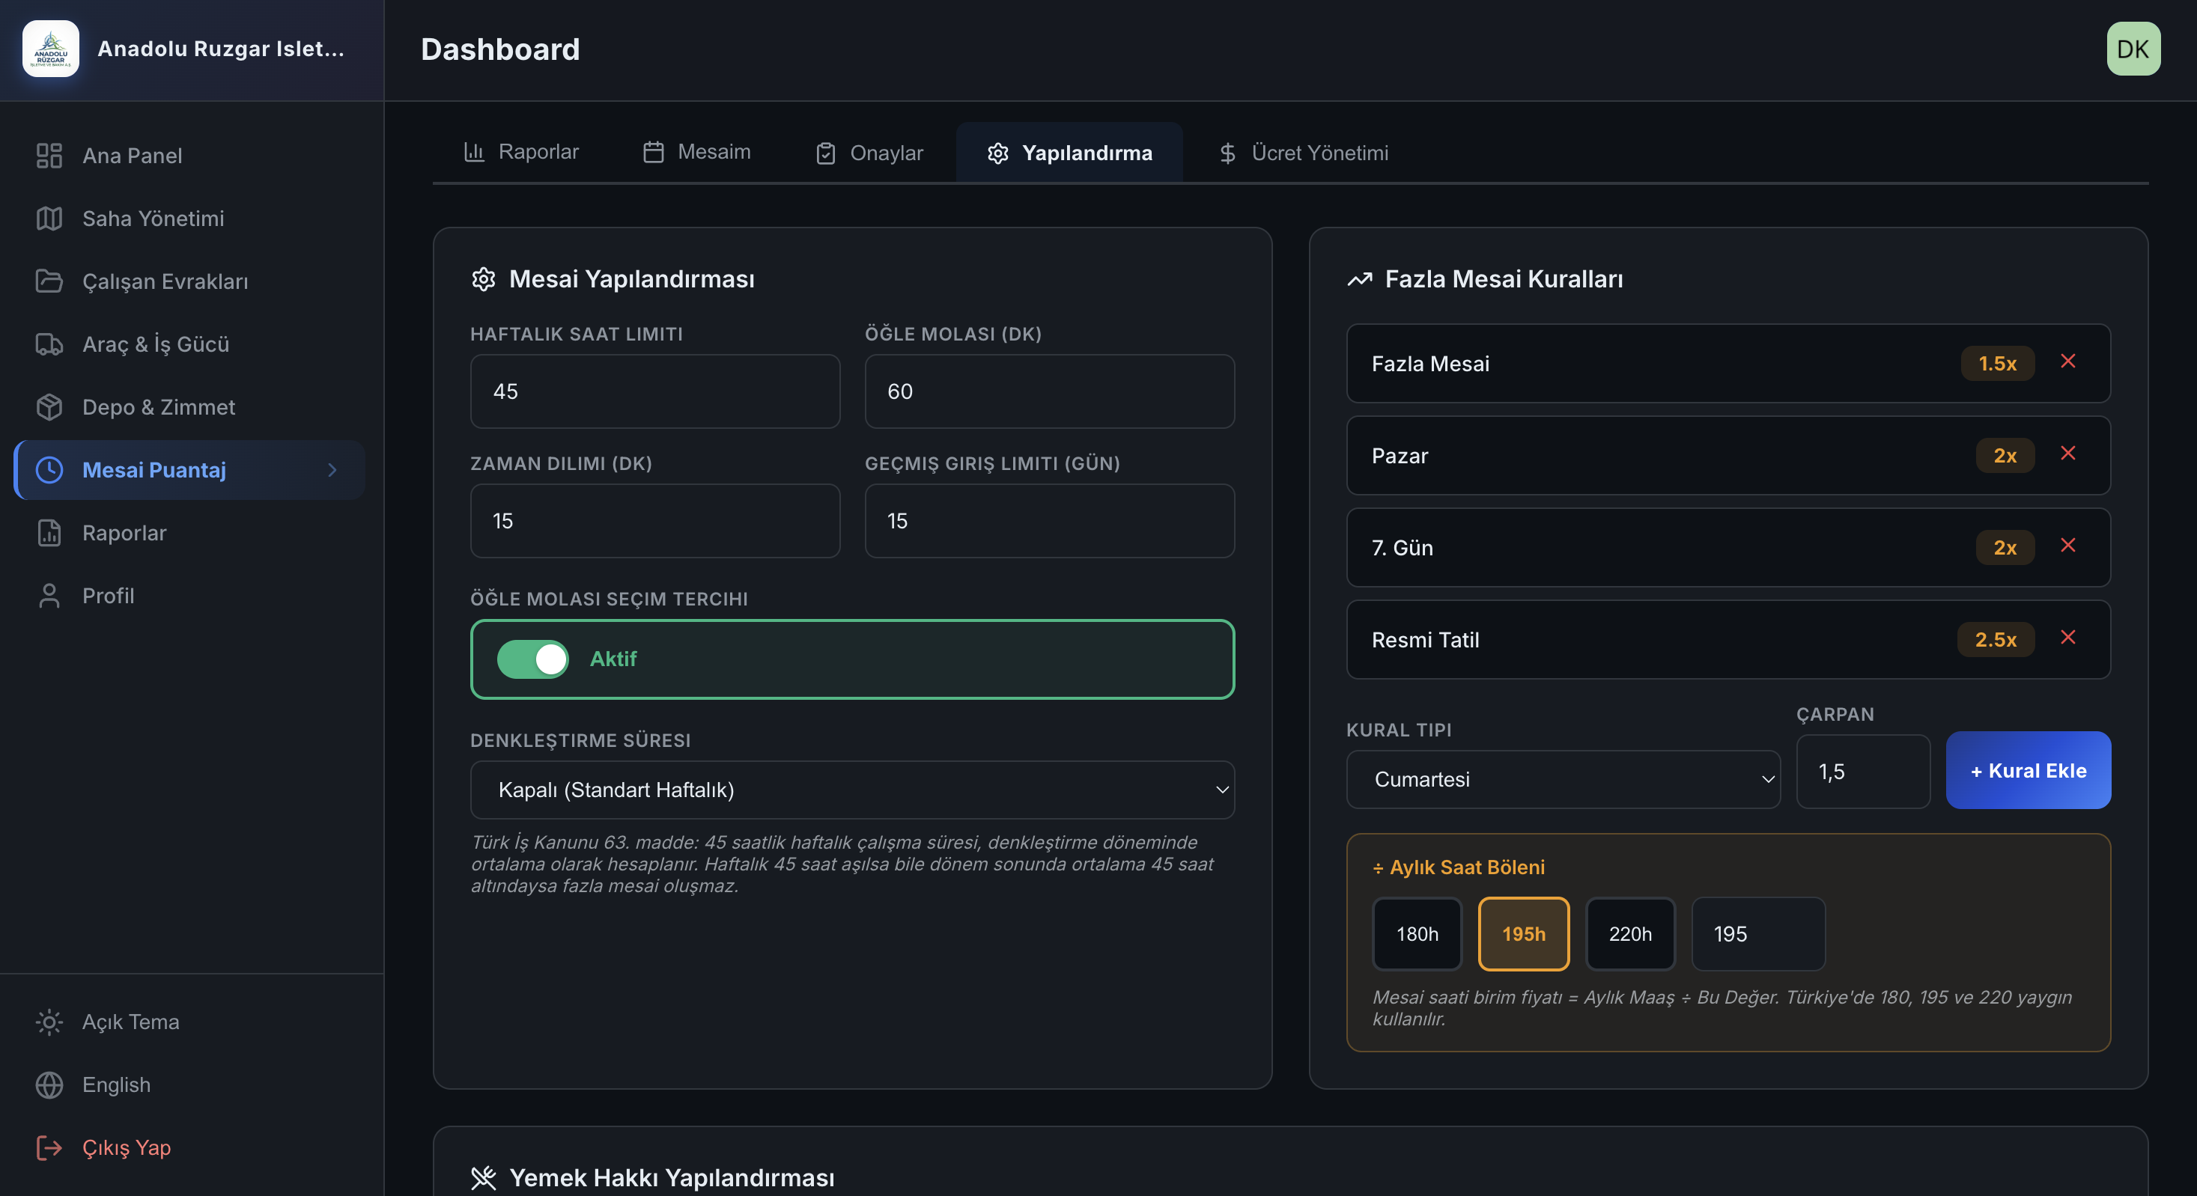Select the 195h monthly divisor
The height and width of the screenshot is (1196, 2197).
click(x=1523, y=933)
